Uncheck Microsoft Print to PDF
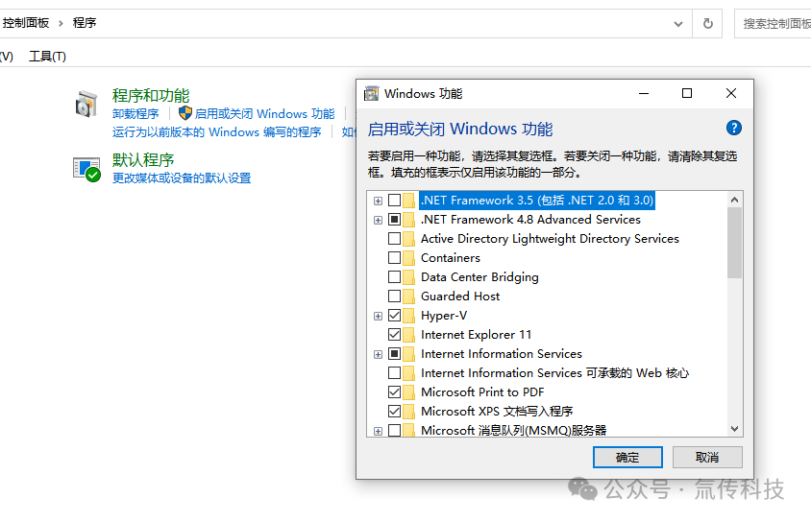The height and width of the screenshot is (522, 811). (394, 392)
